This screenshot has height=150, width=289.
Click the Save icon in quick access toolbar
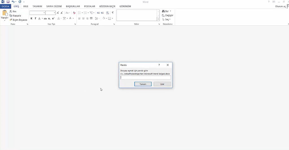coord(8,2)
